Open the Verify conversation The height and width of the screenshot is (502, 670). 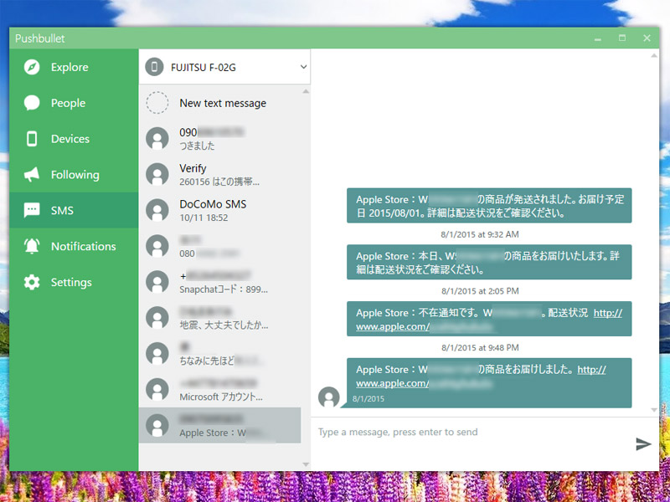pos(220,175)
